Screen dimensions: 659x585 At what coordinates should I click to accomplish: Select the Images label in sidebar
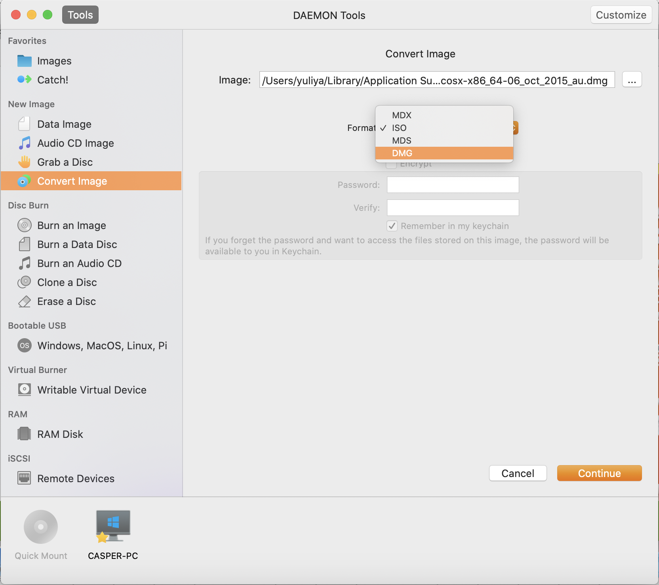(54, 61)
